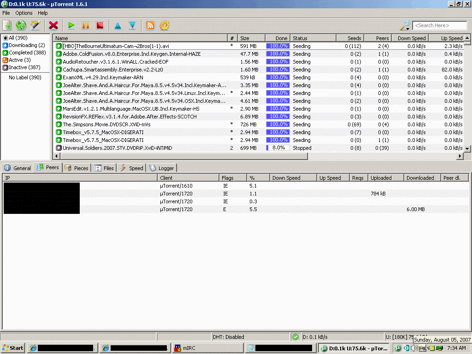Show Inactive (387) torrents

tap(21, 67)
